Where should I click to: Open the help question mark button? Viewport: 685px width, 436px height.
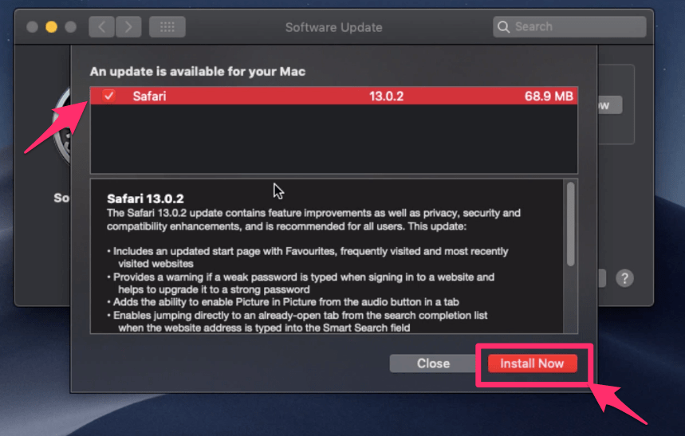625,278
